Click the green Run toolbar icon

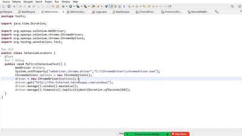(x=71, y=6)
